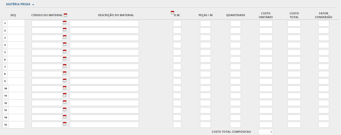This screenshot has width=341, height=135.
Task: Open the material lookup icon for row 8
Action: coord(65,73)
